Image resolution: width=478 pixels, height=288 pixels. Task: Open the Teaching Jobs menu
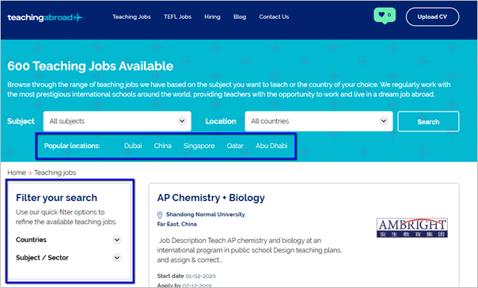[x=131, y=17]
